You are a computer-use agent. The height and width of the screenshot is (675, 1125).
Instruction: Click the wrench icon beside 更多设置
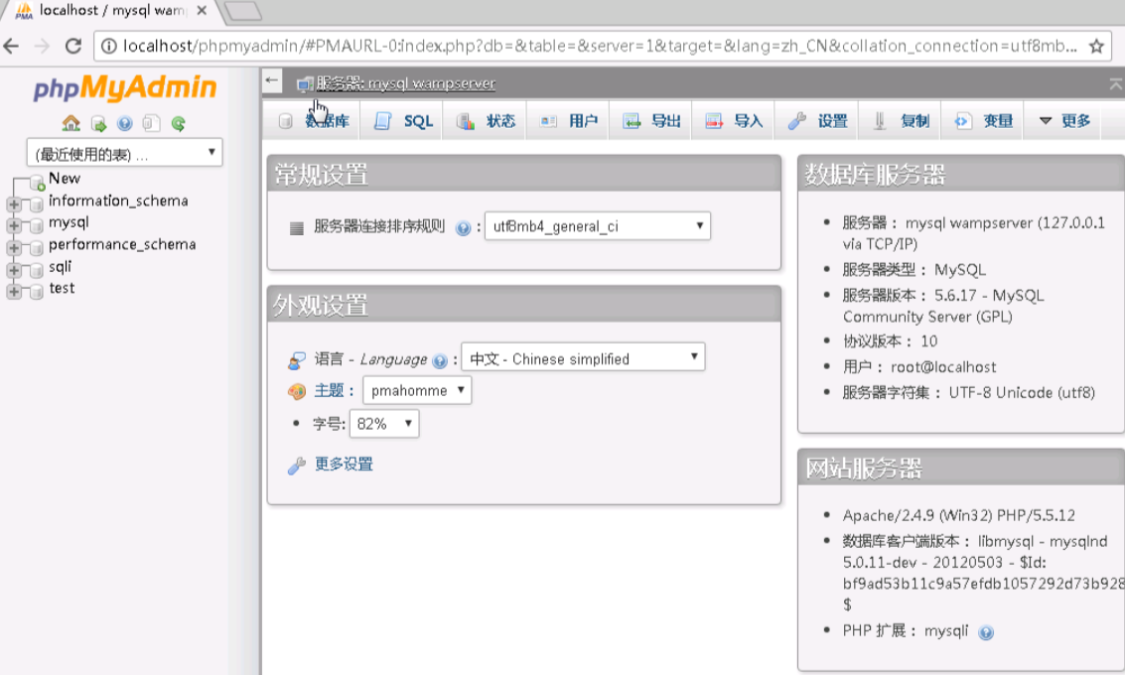tap(296, 466)
